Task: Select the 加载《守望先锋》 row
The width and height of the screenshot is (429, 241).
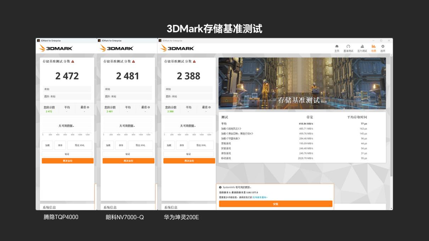Action: 302,138
